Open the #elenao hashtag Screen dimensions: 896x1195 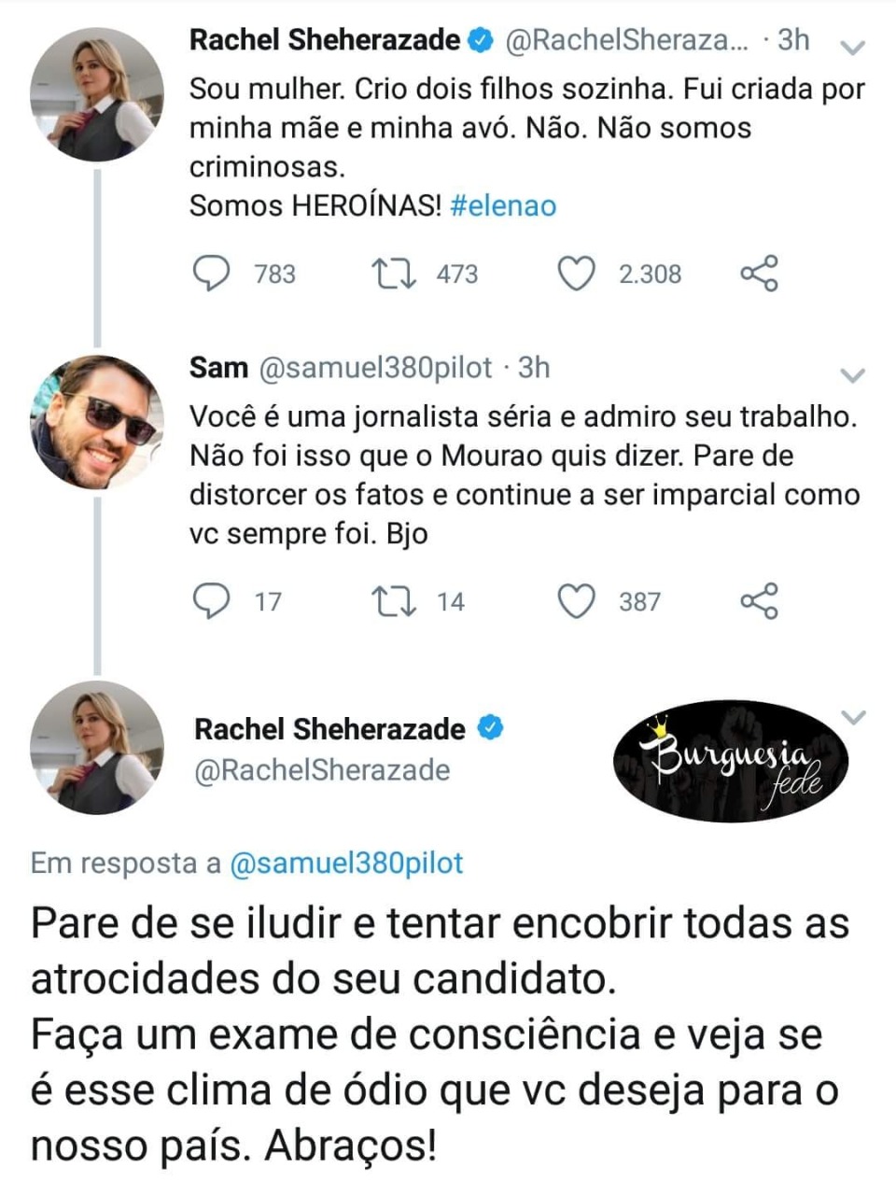coord(503,205)
